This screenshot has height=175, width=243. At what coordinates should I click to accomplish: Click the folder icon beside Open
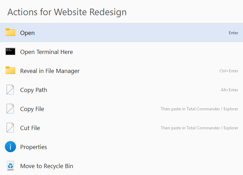coord(10,32)
